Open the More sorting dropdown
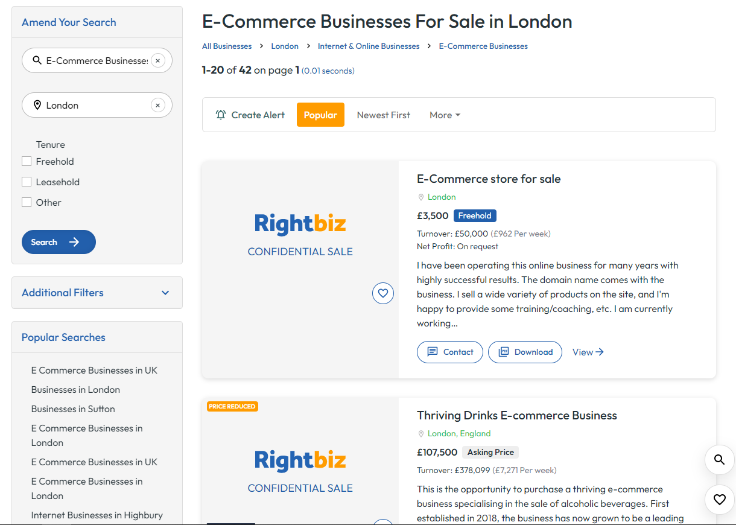736x525 pixels. (445, 115)
